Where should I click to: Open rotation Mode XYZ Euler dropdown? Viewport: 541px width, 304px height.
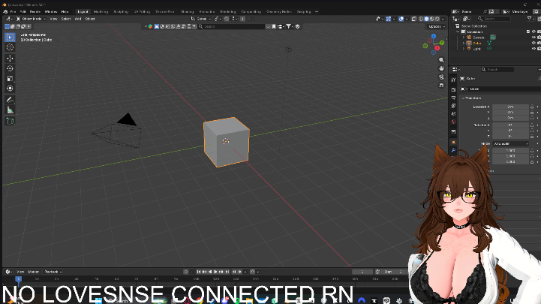(x=510, y=143)
